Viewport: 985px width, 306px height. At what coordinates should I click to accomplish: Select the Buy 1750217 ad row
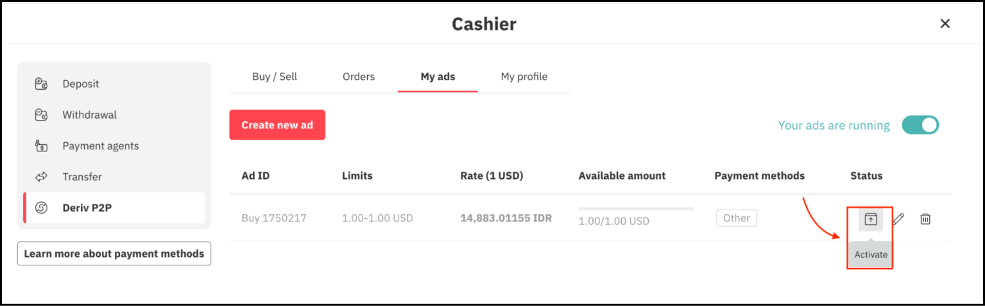click(273, 218)
